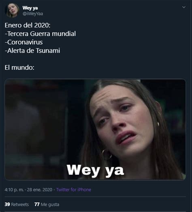
Task: Expand the tweet options chevron
Action: [184, 7]
